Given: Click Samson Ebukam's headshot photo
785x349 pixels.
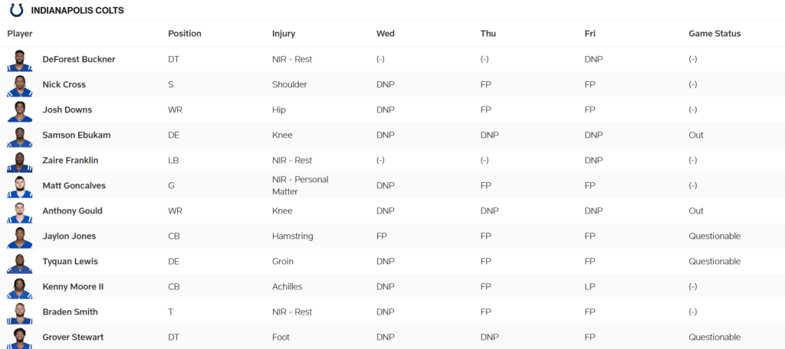Looking at the screenshot, I should pyautogui.click(x=20, y=135).
